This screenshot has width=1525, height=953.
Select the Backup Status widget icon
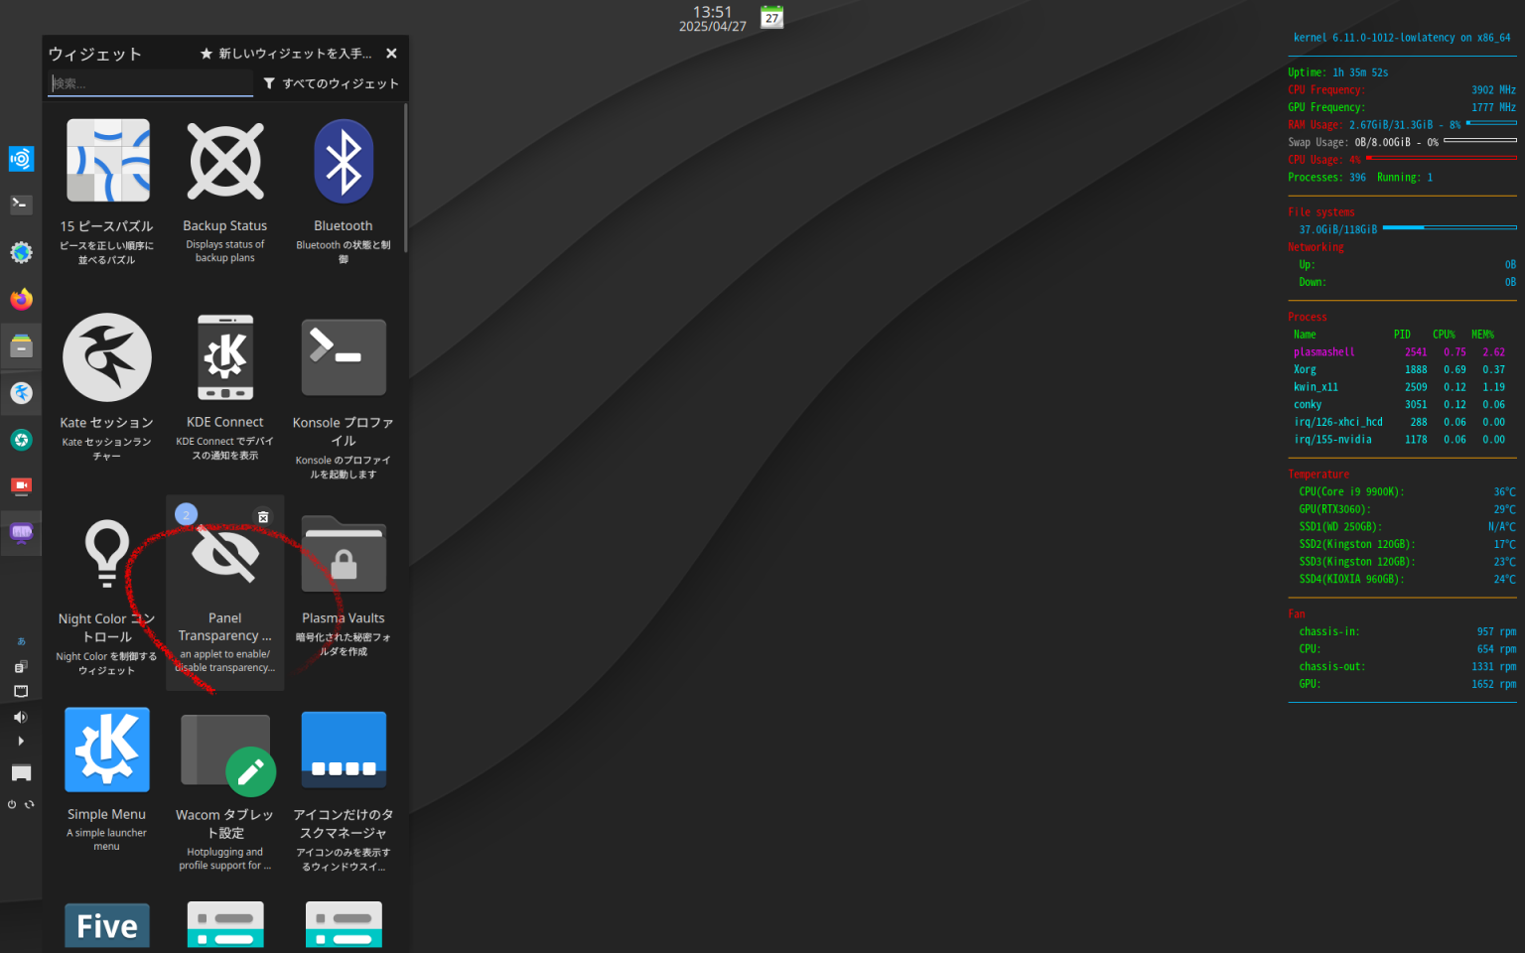225,161
